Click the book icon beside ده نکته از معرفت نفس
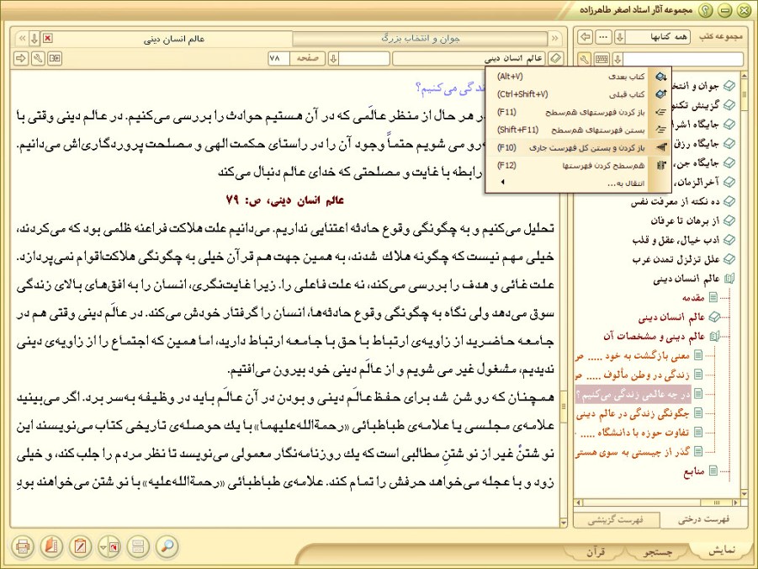 click(729, 201)
